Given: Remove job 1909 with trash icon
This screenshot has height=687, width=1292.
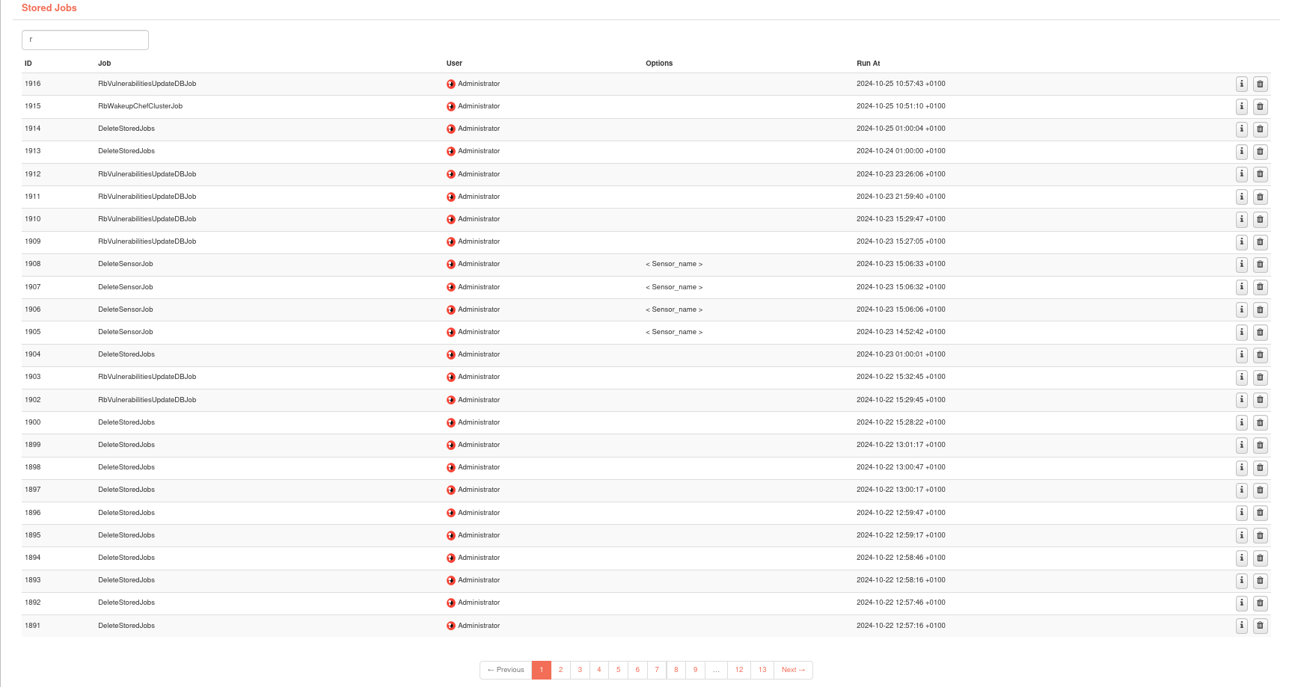Looking at the screenshot, I should [x=1261, y=242].
